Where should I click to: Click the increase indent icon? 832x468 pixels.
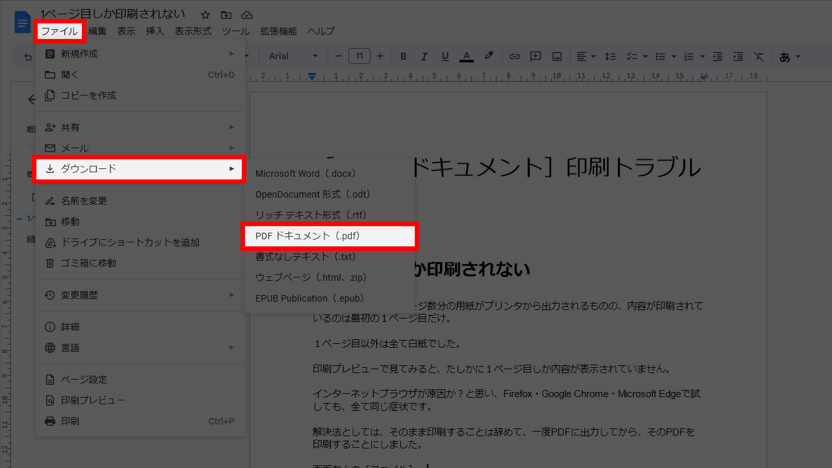coord(738,57)
